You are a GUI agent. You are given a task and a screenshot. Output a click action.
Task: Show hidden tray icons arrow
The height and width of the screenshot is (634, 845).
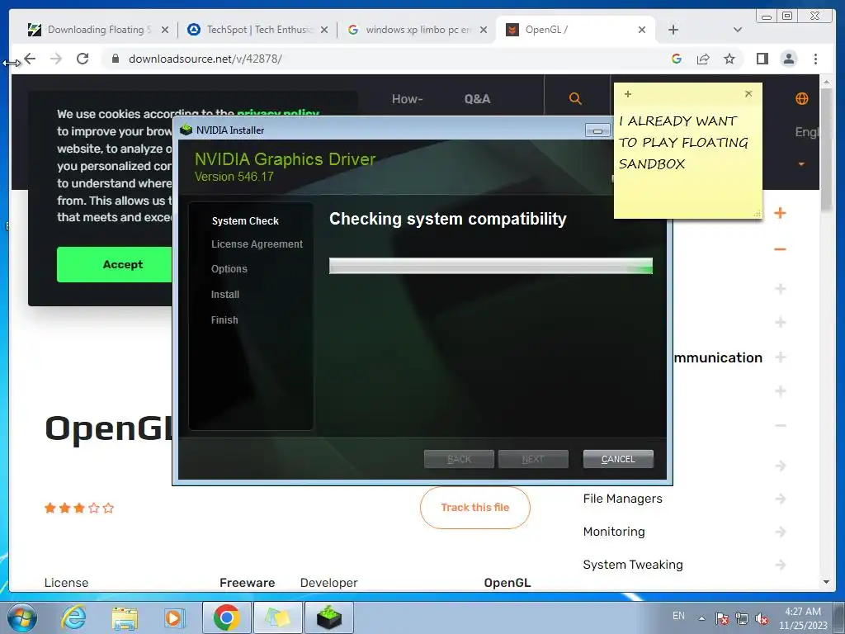pyautogui.click(x=701, y=618)
